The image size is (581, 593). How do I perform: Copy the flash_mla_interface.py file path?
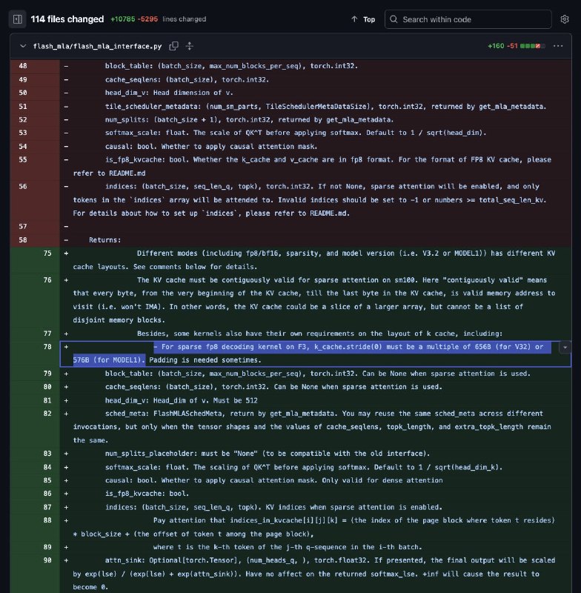tap(175, 45)
